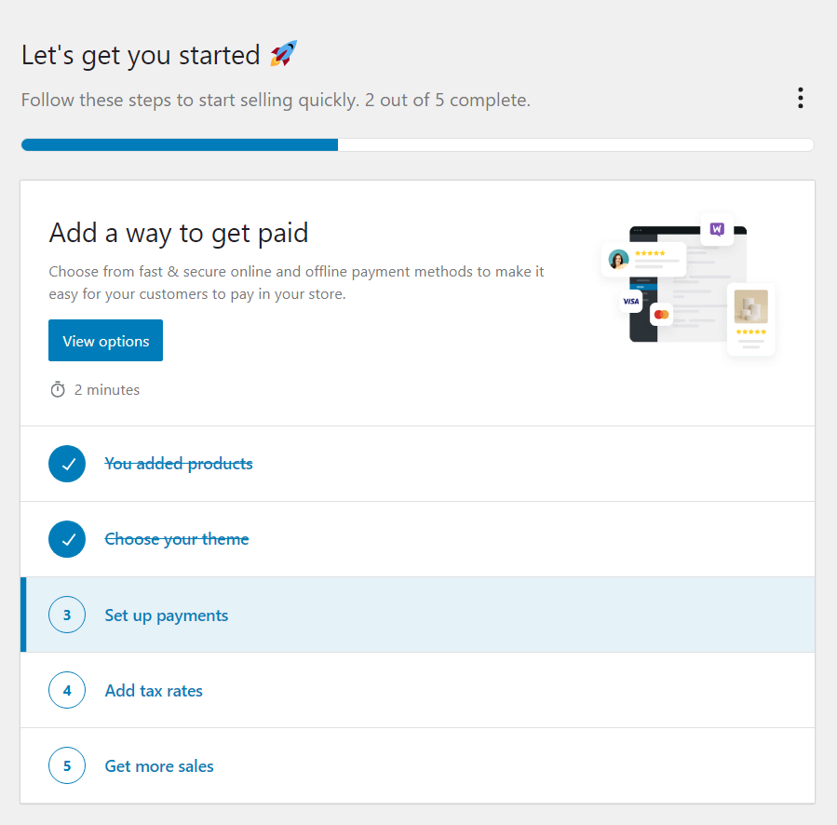
Task: Toggle the checkmark on Choose your theme
Action: pyautogui.click(x=67, y=538)
